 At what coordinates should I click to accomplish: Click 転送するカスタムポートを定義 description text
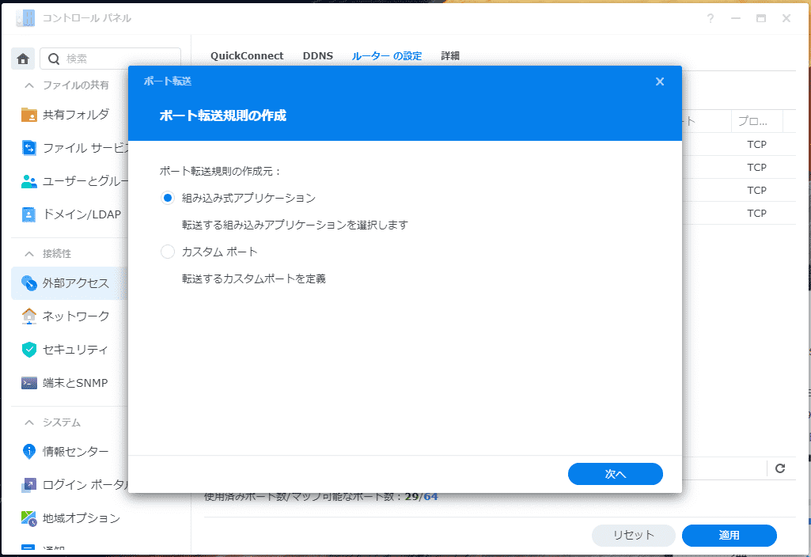click(x=253, y=278)
